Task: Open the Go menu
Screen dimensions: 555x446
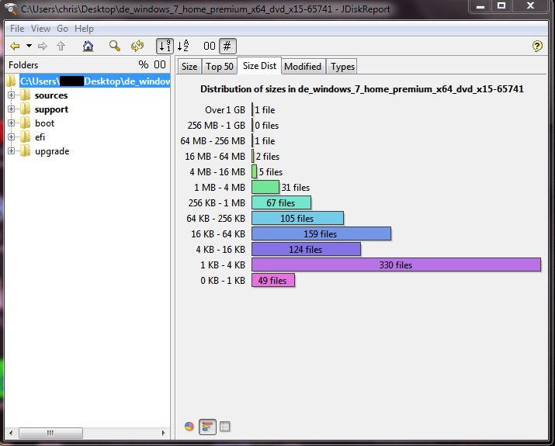Action: 62,29
